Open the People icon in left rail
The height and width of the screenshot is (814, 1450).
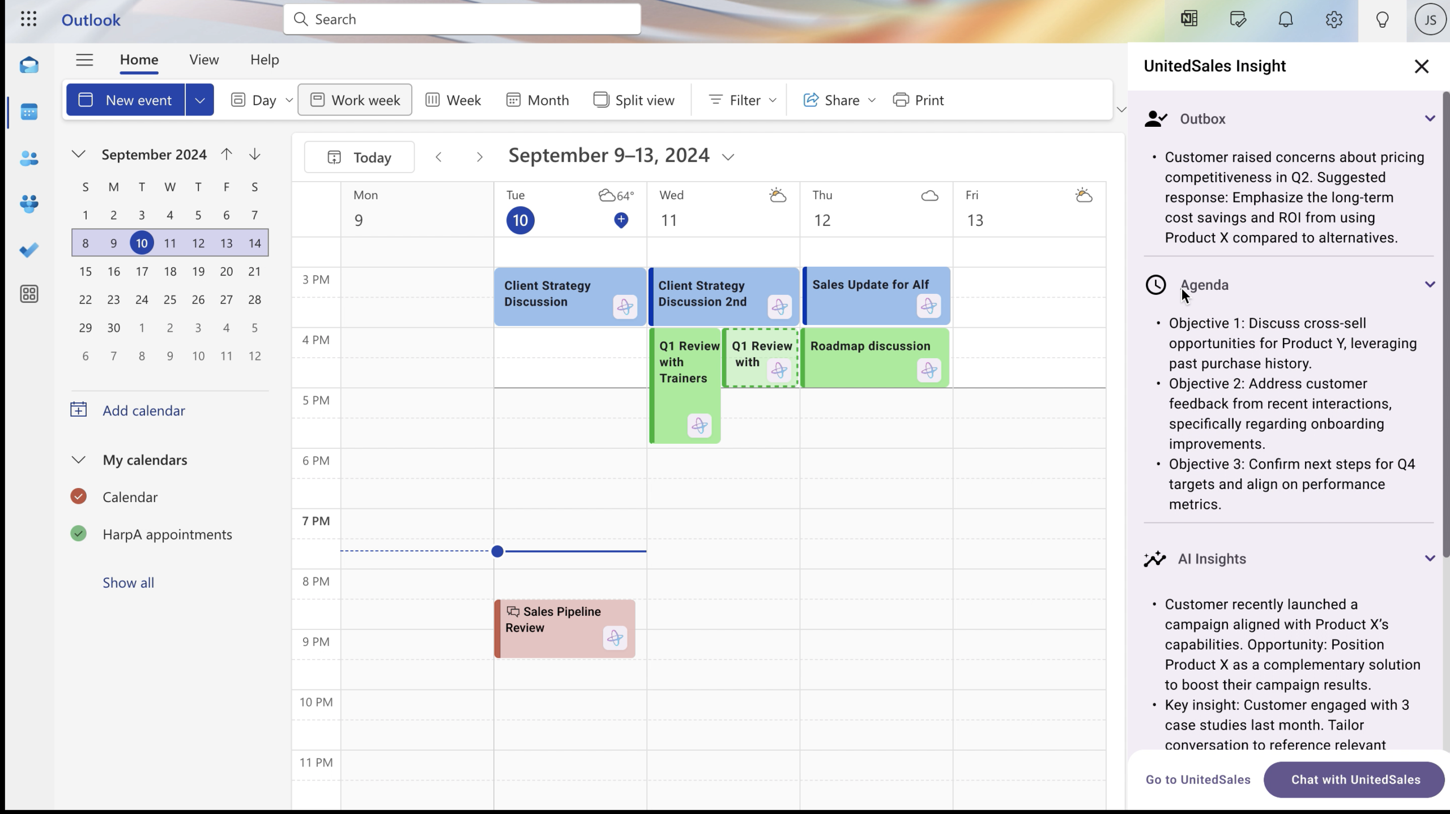[x=29, y=158]
